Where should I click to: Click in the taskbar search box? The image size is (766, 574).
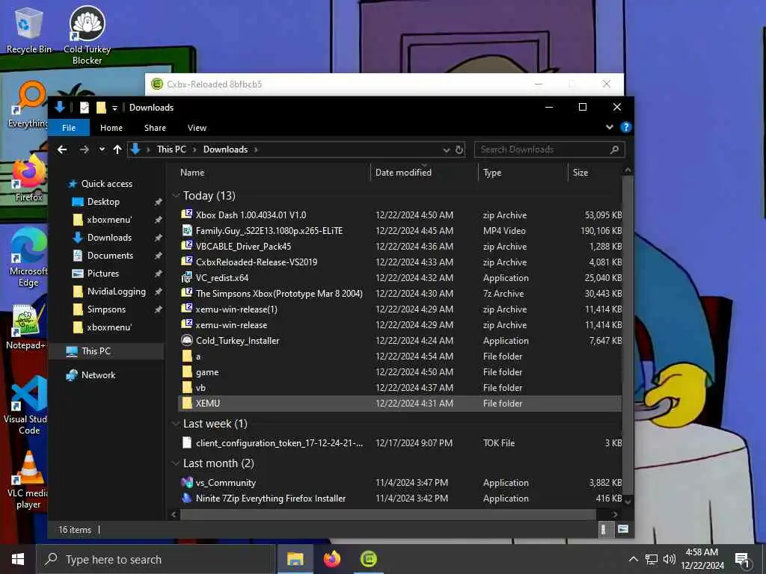(x=156, y=559)
